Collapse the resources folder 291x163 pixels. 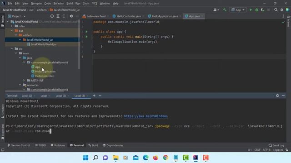tap(20, 85)
